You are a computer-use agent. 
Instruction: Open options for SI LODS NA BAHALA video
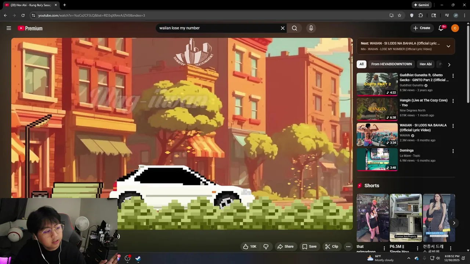453,126
